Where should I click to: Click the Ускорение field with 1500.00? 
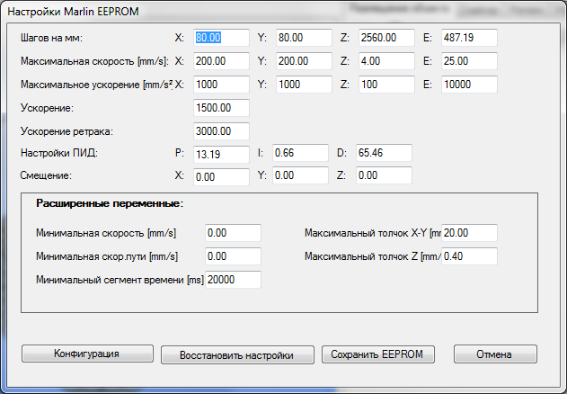[221, 108]
